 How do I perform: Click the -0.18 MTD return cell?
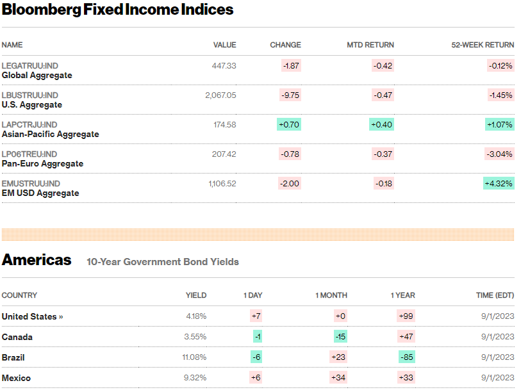coord(384,184)
